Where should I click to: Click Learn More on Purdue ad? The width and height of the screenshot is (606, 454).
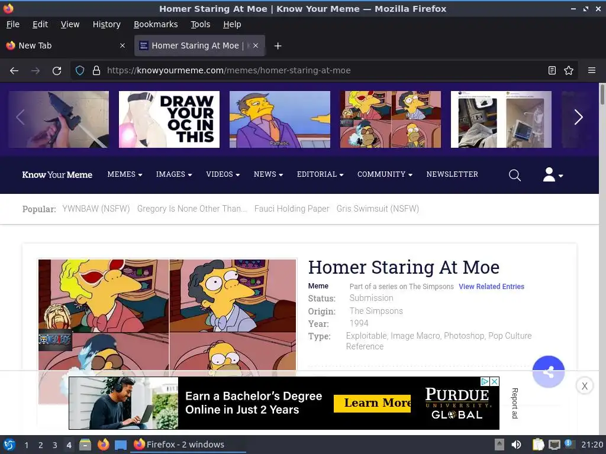[372, 403]
